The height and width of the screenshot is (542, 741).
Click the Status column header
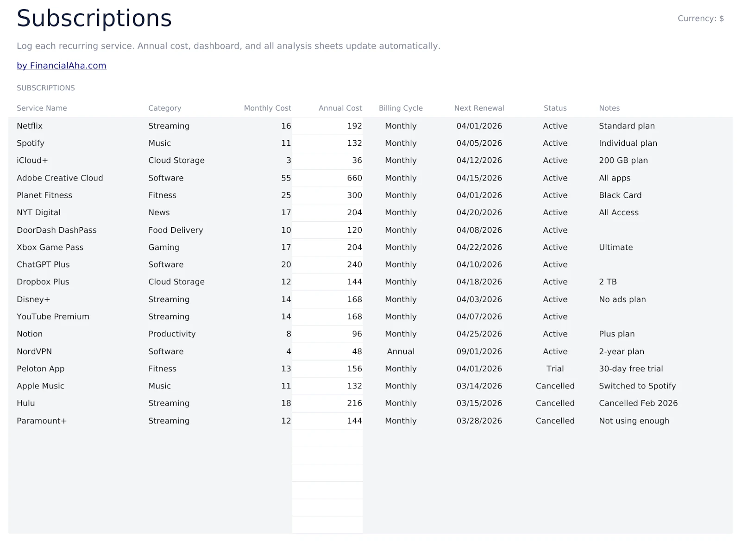[x=555, y=108]
